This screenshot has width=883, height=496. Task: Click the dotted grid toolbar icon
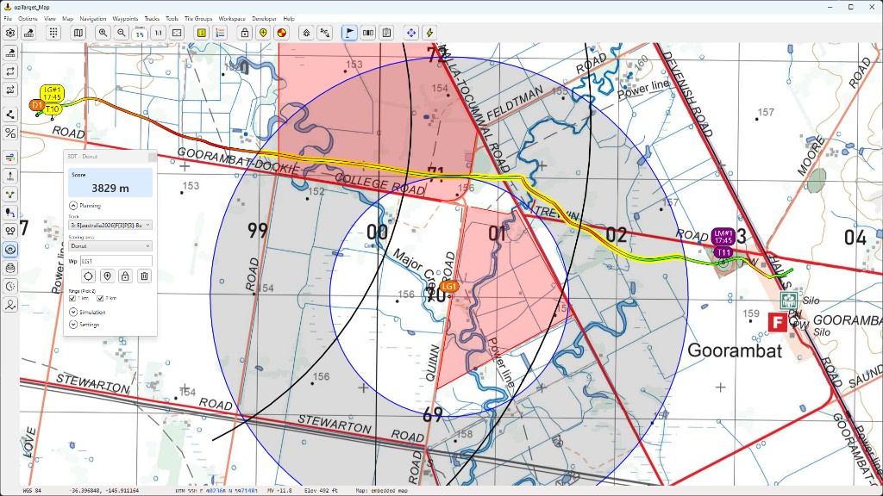(53, 33)
